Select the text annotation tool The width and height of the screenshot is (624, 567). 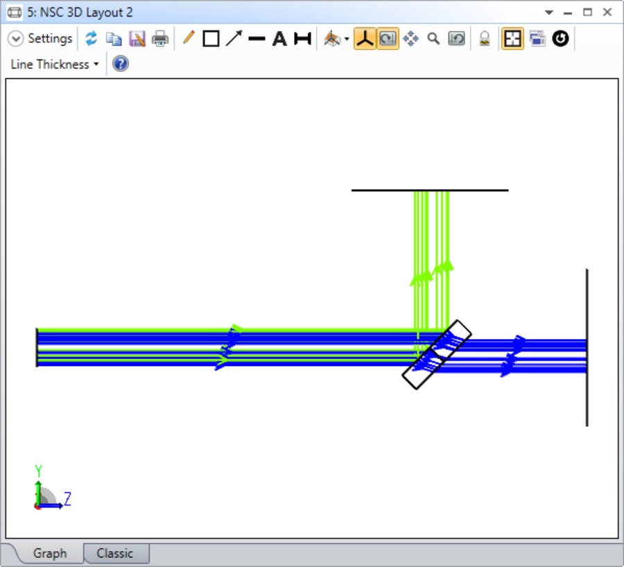tap(279, 39)
